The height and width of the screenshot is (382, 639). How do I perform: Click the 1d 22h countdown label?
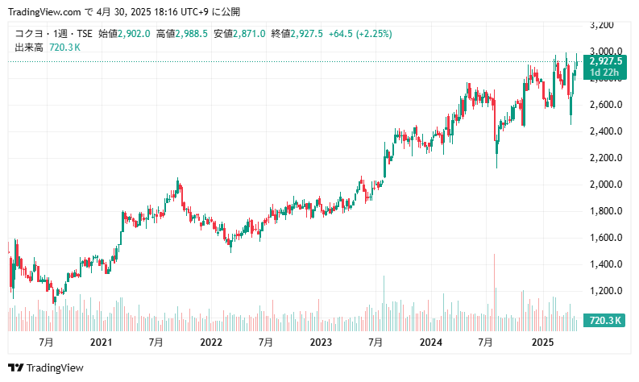[x=603, y=73]
